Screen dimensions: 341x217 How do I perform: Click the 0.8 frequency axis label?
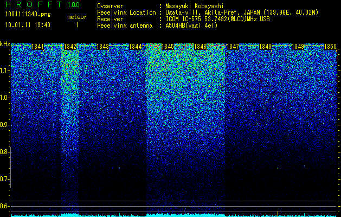tap(5, 152)
